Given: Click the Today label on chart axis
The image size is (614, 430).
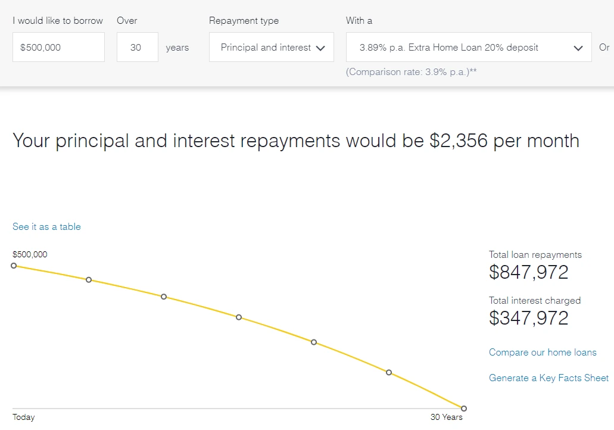Looking at the screenshot, I should [24, 417].
